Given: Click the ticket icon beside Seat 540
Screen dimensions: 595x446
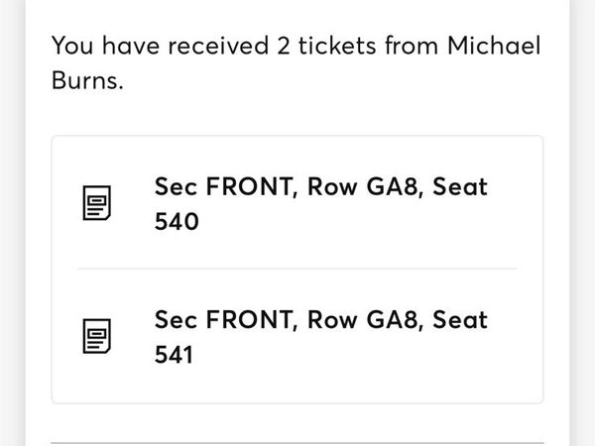Looking at the screenshot, I should [97, 203].
